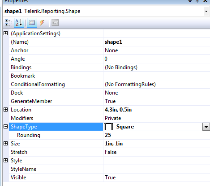Image resolution: width=210 pixels, height=186 pixels.
Task: Select the Angle property label
Action: click(x=17, y=59)
